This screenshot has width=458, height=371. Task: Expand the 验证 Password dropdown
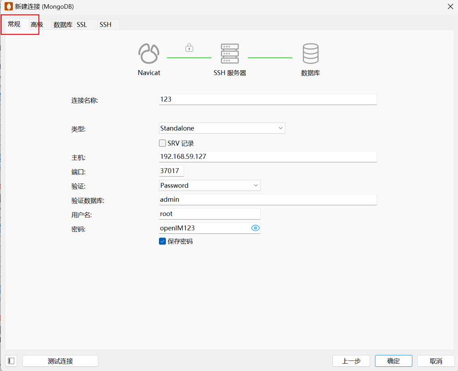(210, 185)
